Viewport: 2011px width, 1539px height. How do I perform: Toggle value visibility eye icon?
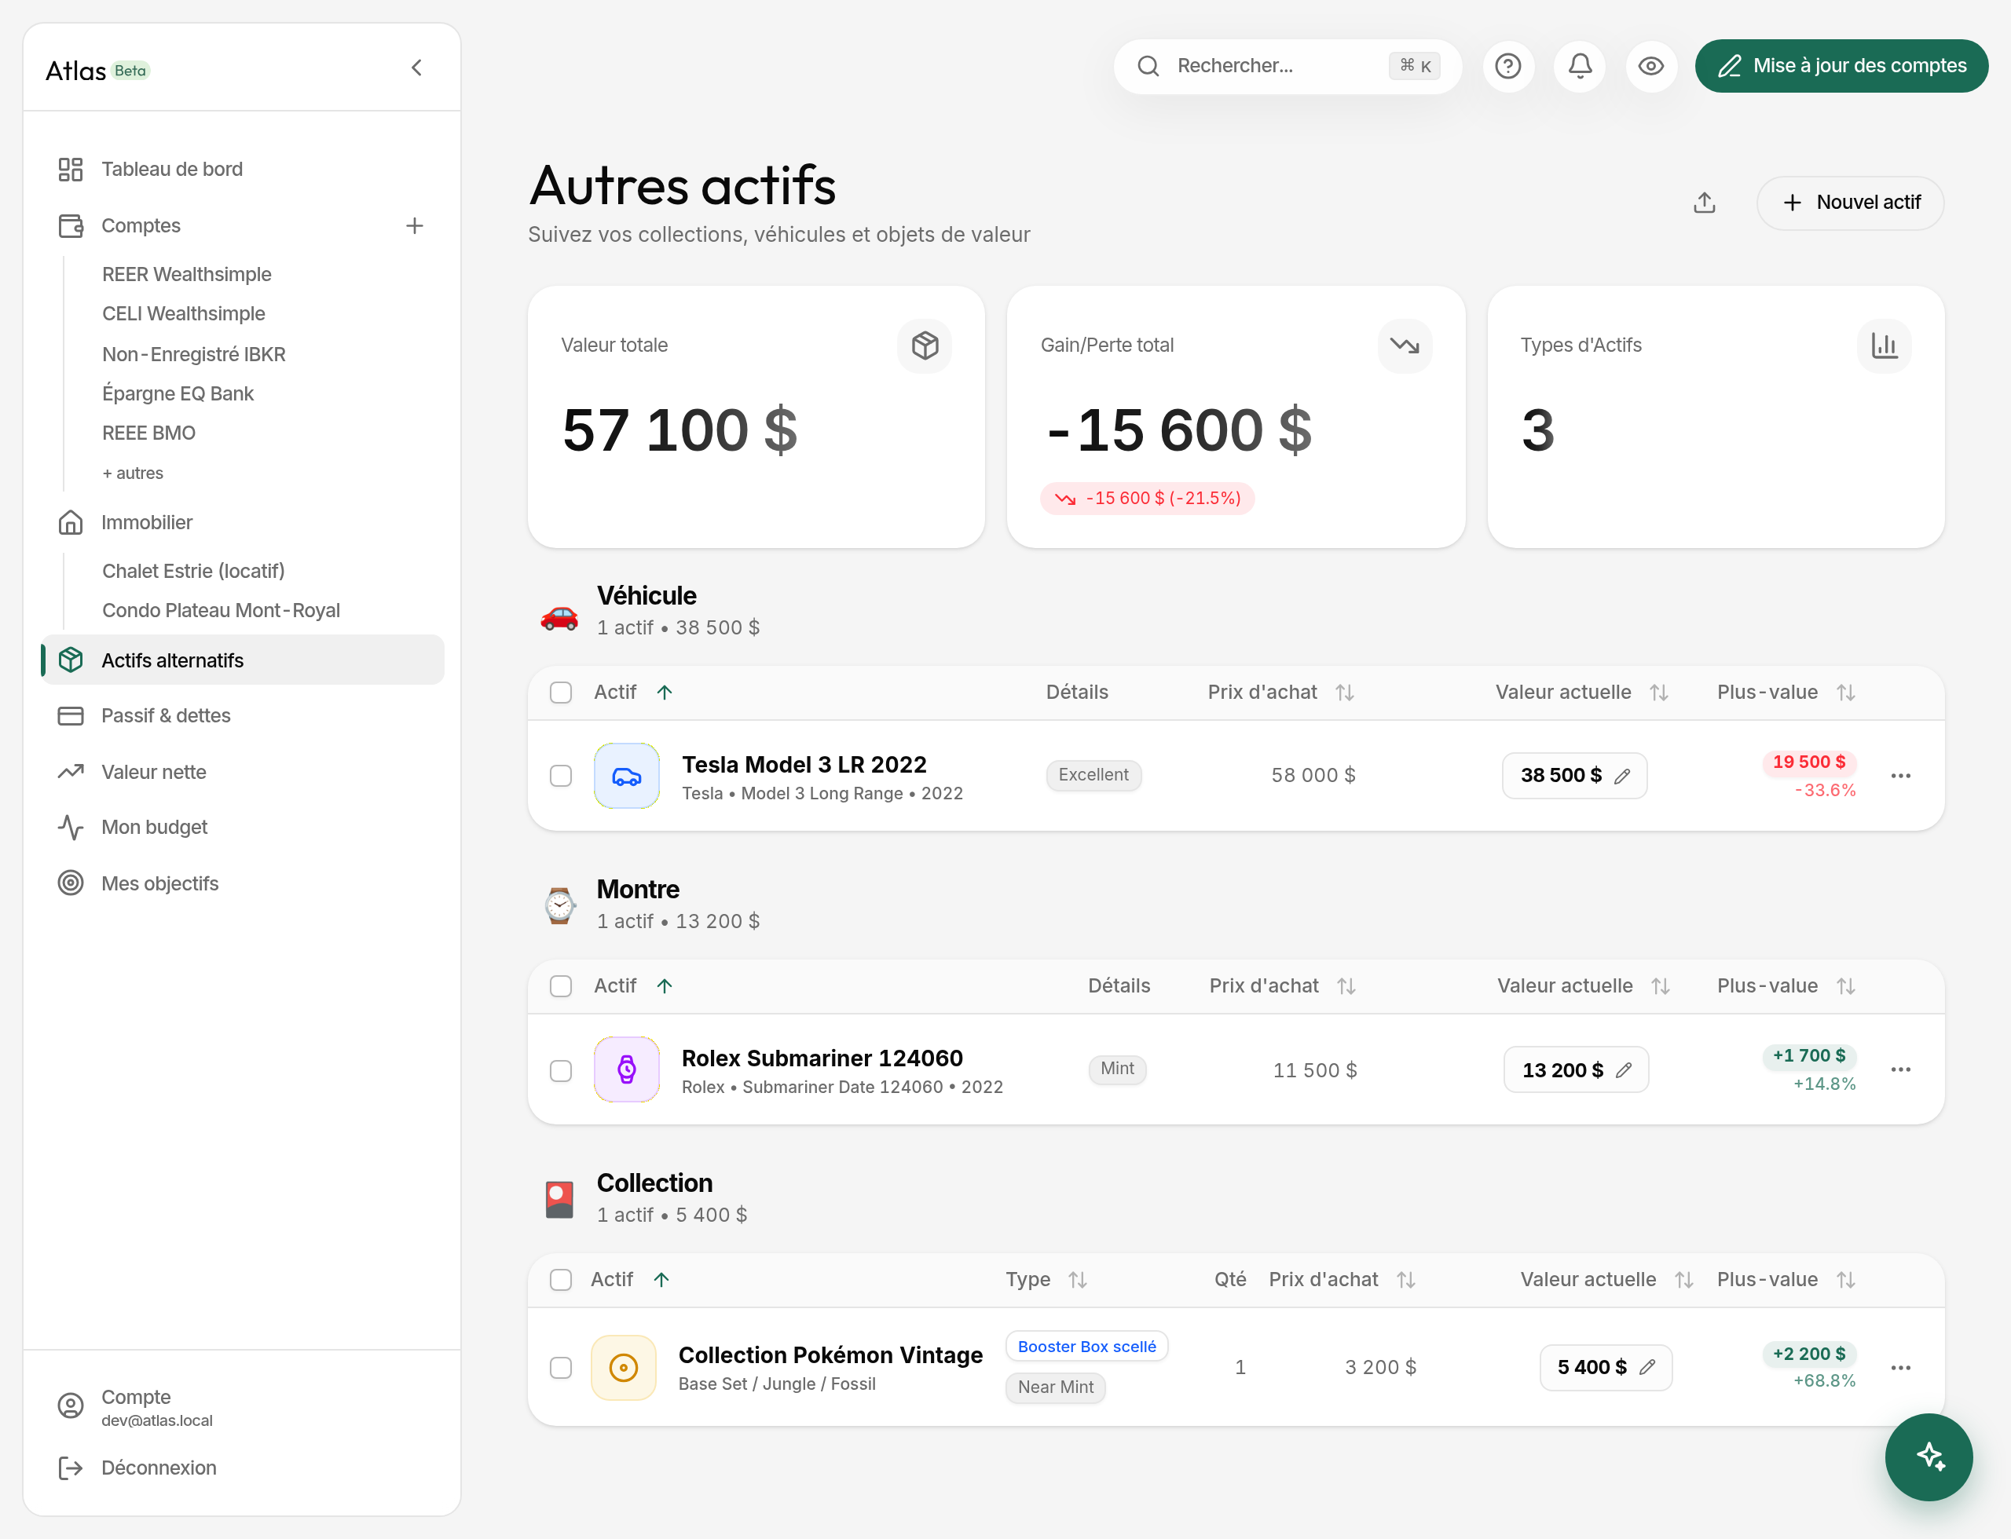click(1650, 66)
